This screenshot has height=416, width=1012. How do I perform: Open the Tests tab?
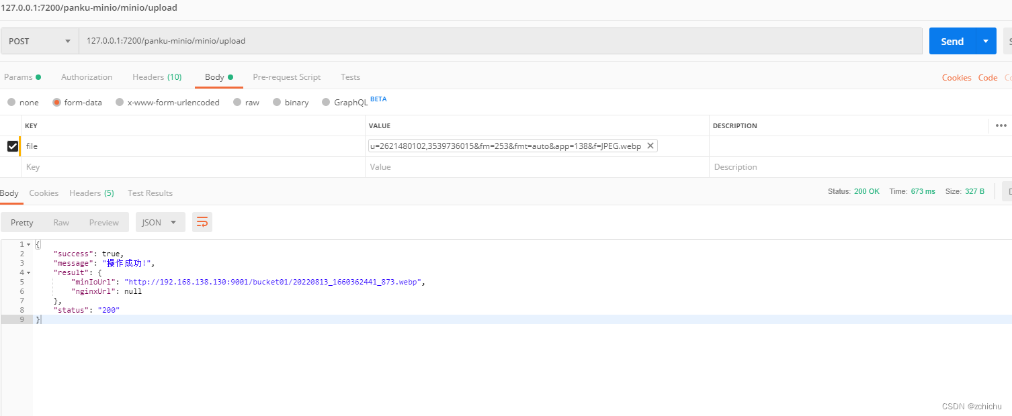(x=350, y=76)
